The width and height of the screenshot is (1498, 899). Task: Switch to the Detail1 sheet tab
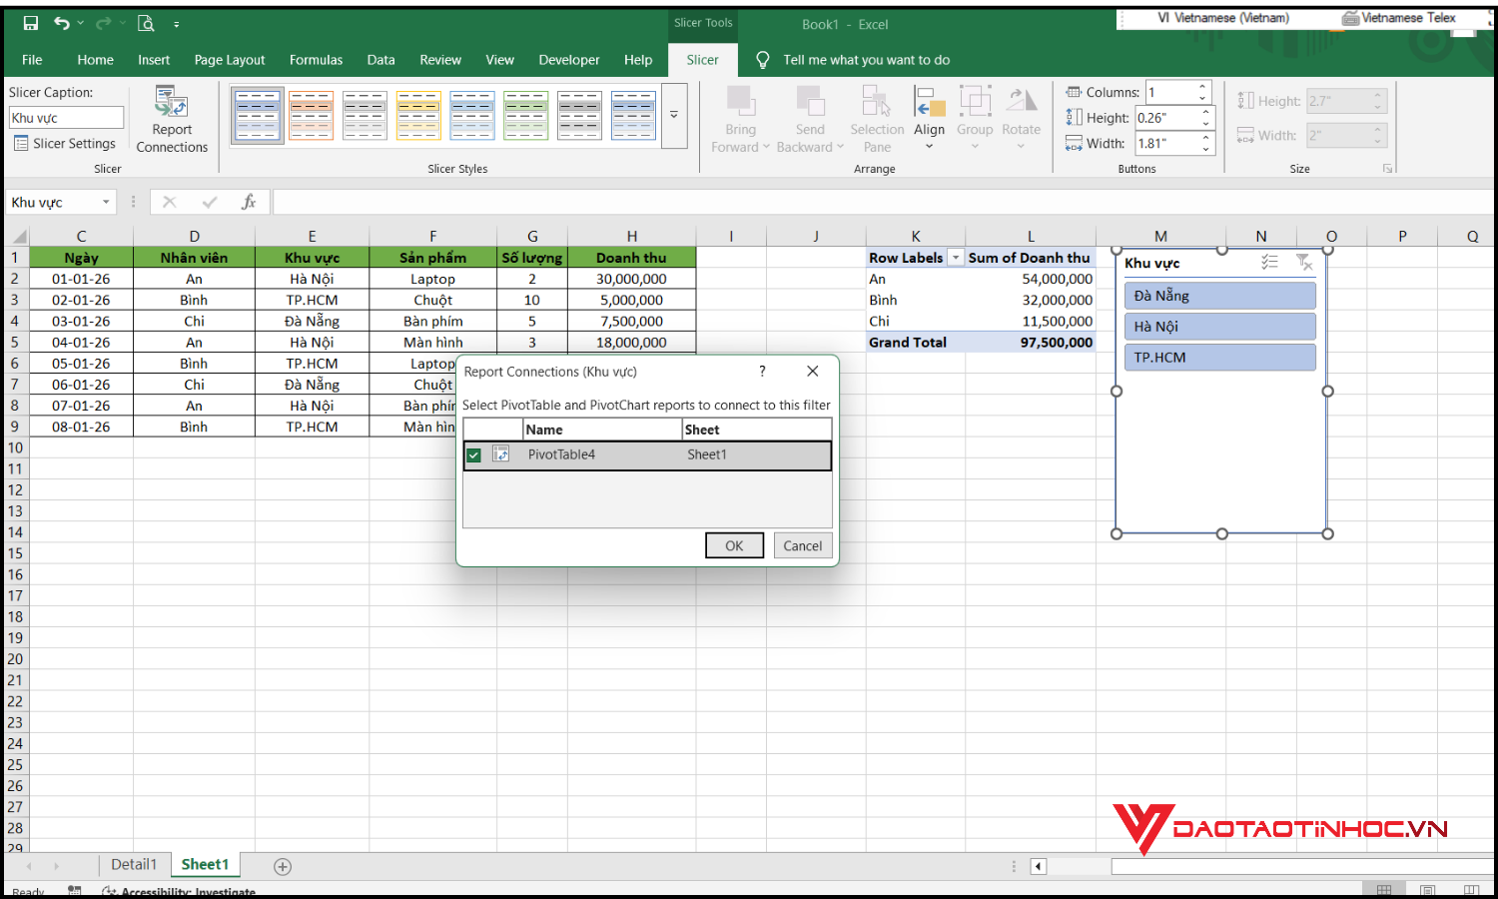(134, 864)
